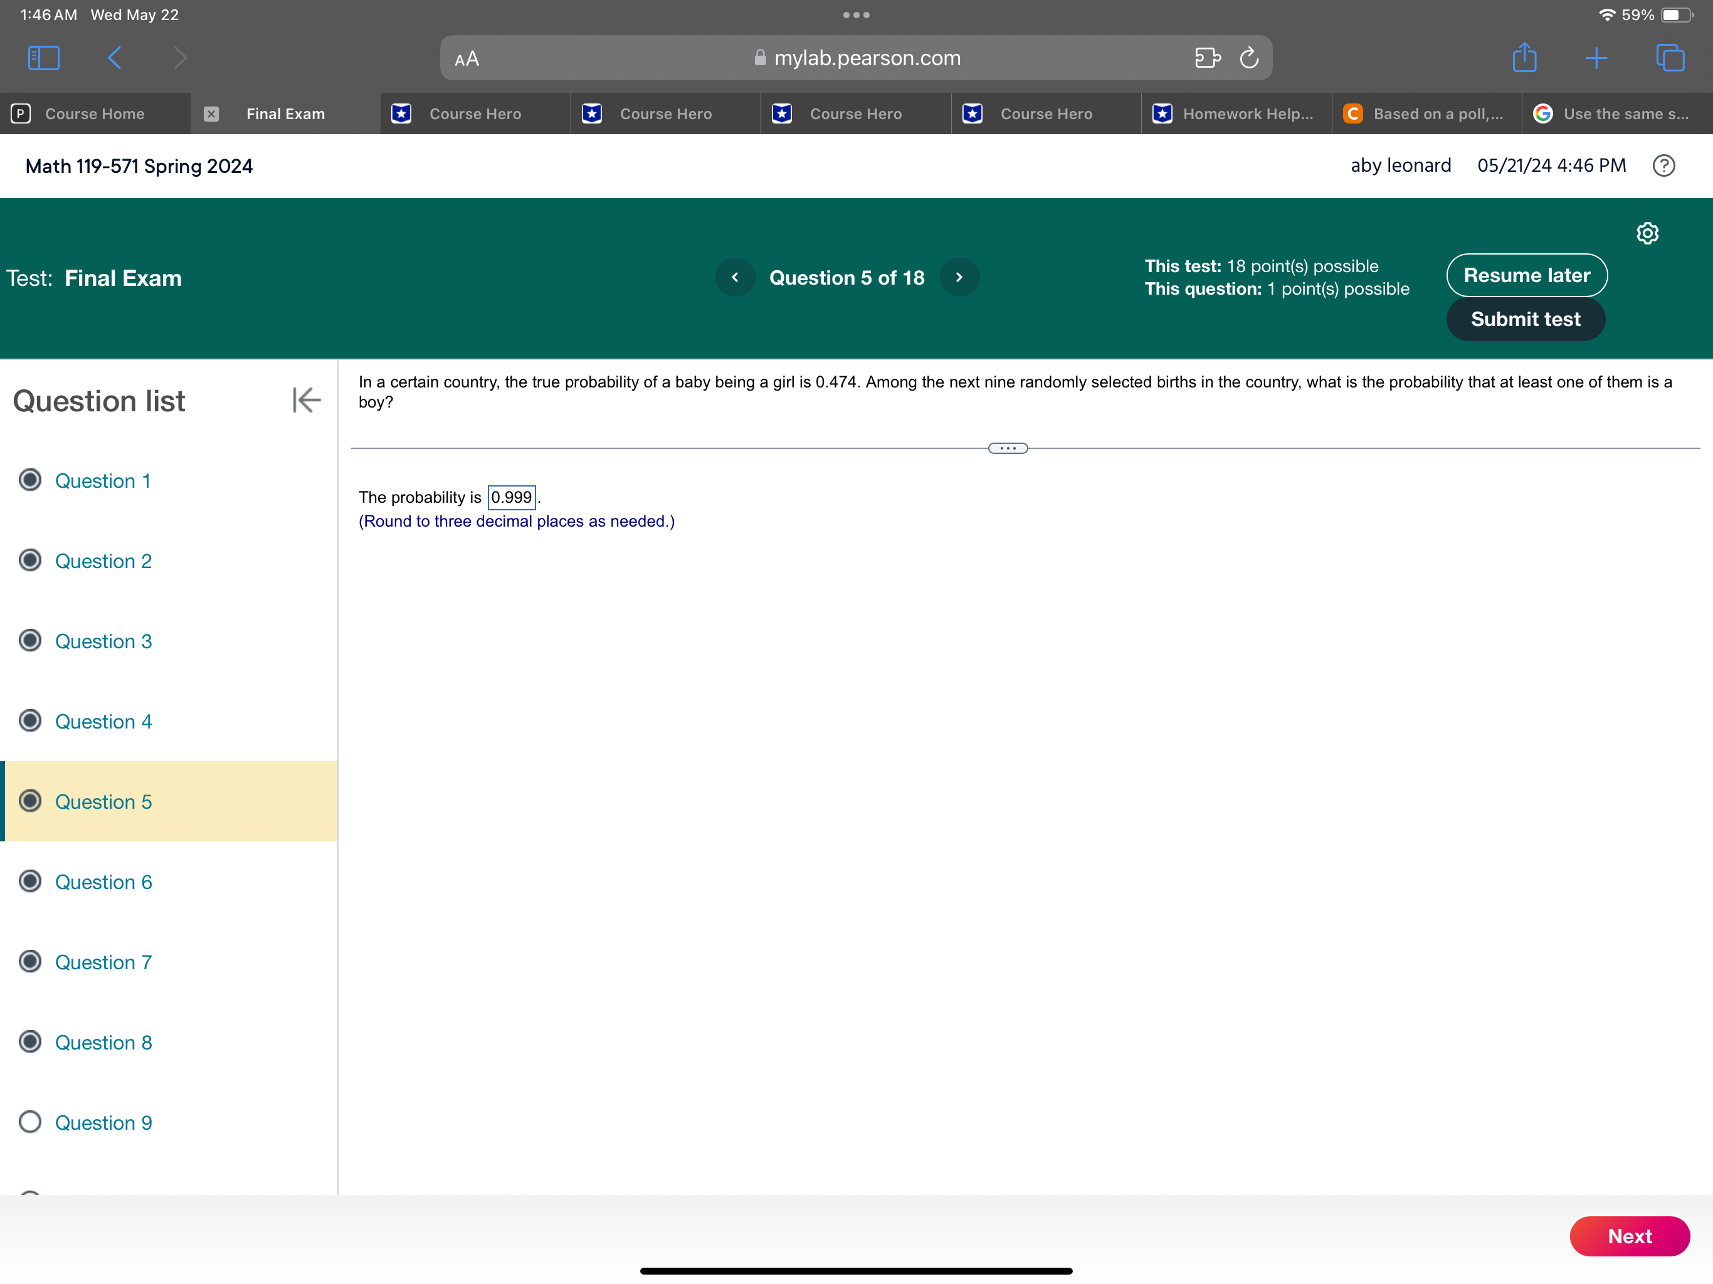Viewport: 1713px width, 1284px height.
Task: Switch to Final Exam tab
Action: click(285, 113)
